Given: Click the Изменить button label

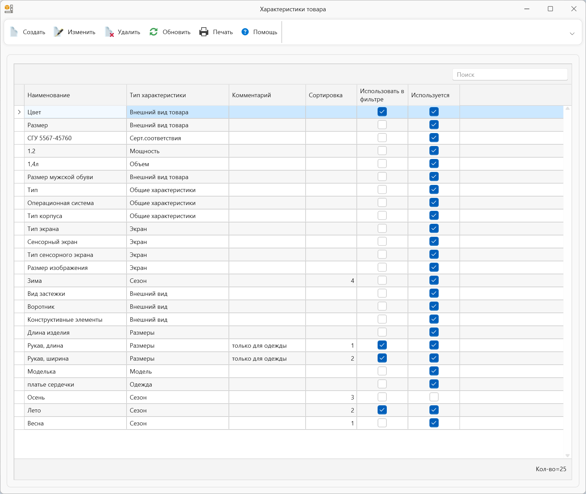Looking at the screenshot, I should (x=82, y=32).
